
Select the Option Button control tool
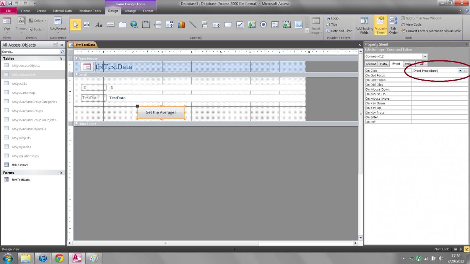click(x=263, y=25)
